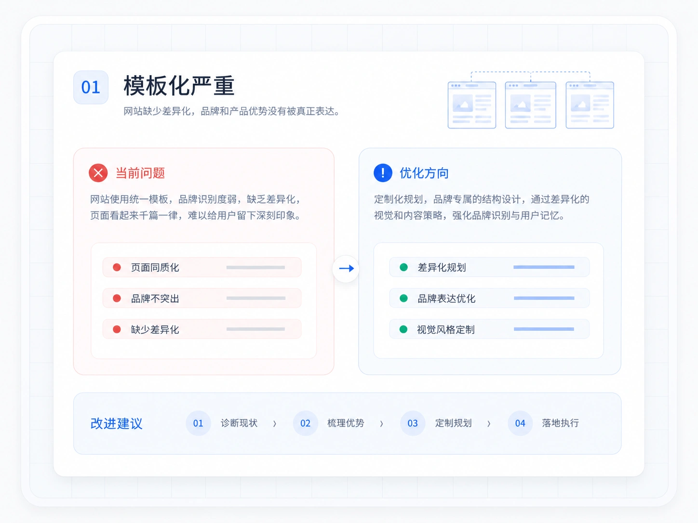698x523 pixels.
Task: Click the gray bar in the 品牌不突出 row
Action: point(255,298)
